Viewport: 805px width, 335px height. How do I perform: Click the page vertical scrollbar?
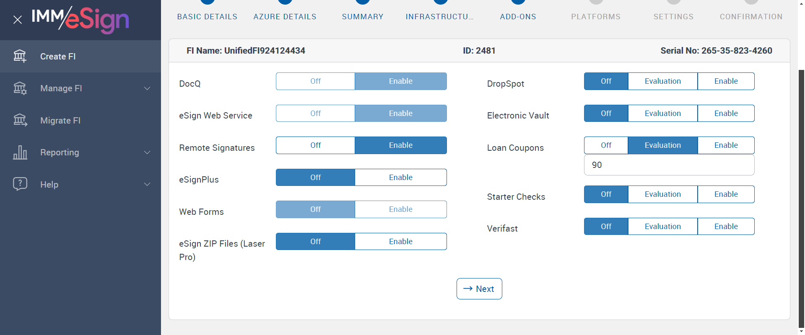coord(801,199)
